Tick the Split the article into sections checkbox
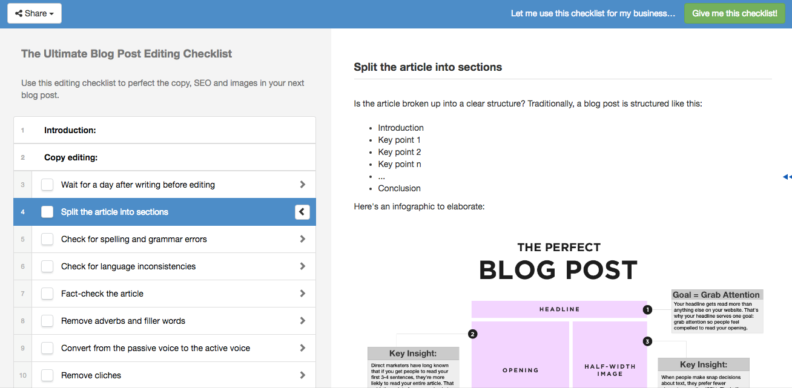 [47, 212]
